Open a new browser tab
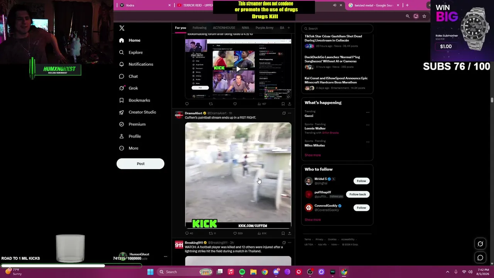The height and width of the screenshot is (278, 494). (407, 5)
